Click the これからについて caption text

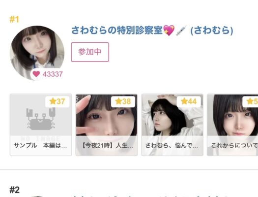tap(234, 146)
